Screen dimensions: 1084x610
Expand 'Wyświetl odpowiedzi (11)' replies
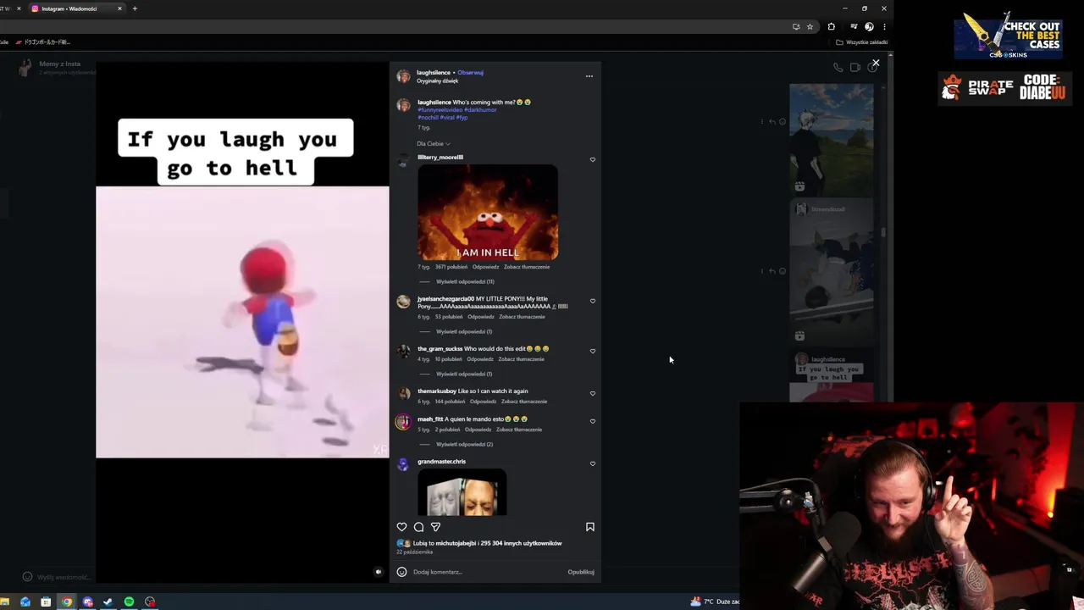pos(465,281)
